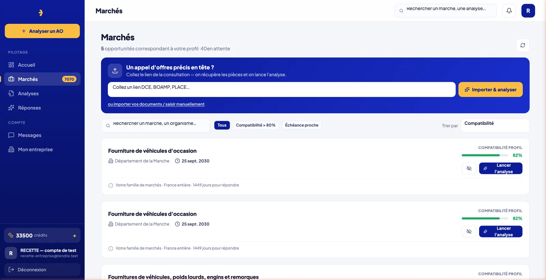Open the Marchés sidebar item
546x280 pixels.
click(x=42, y=79)
